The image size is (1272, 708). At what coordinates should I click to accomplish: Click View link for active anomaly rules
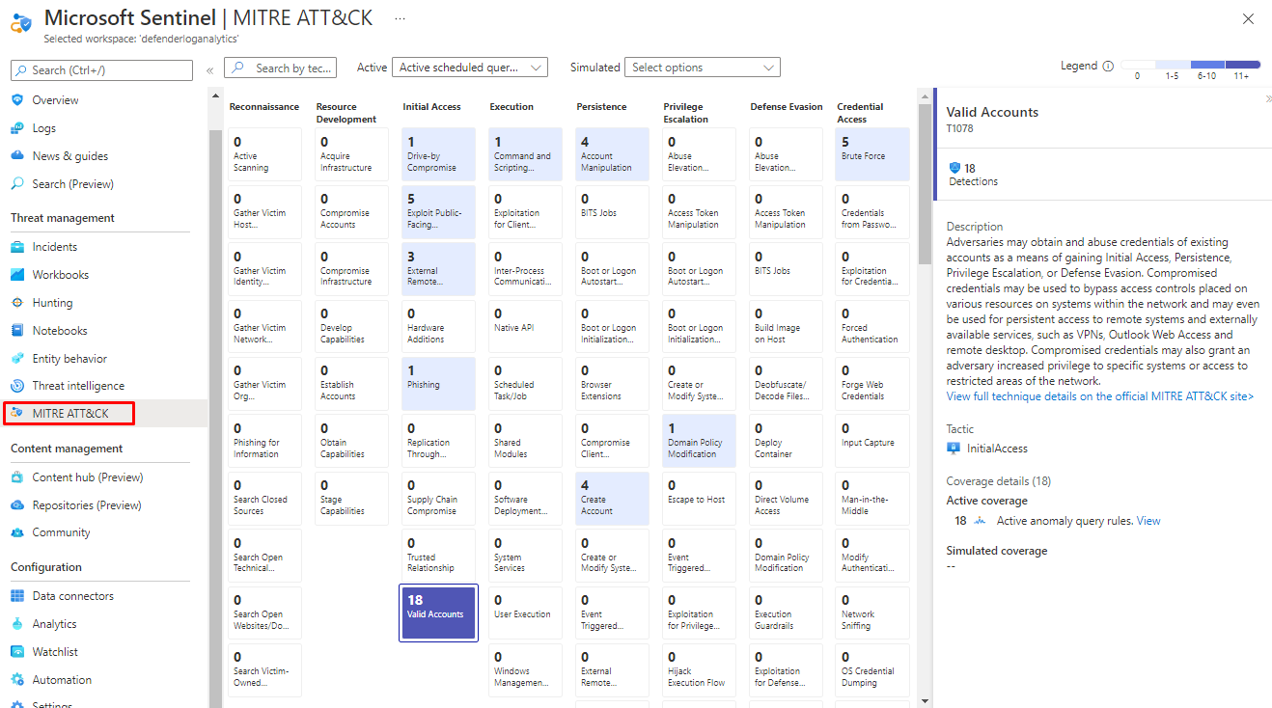pyautogui.click(x=1148, y=521)
